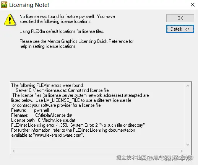Viewport: 198px width, 165px height.
Task: Click the LM_LICENSE_FILE text in details
Action: click(62, 100)
